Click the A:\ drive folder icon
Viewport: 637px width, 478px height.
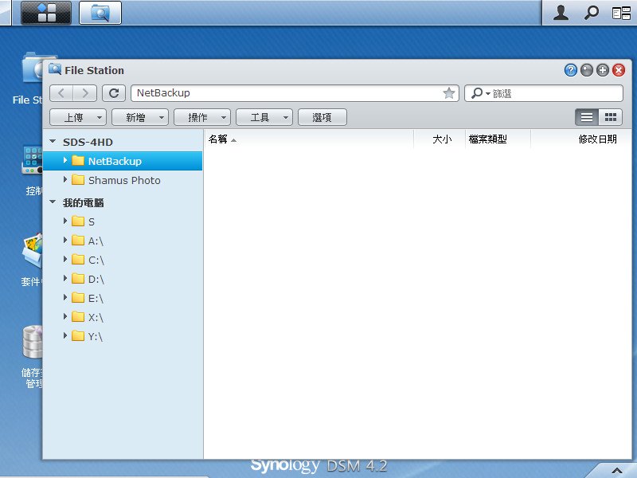(78, 241)
